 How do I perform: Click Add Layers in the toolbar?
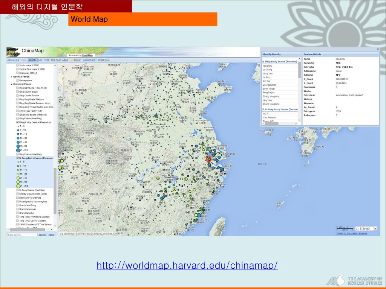(13, 60)
